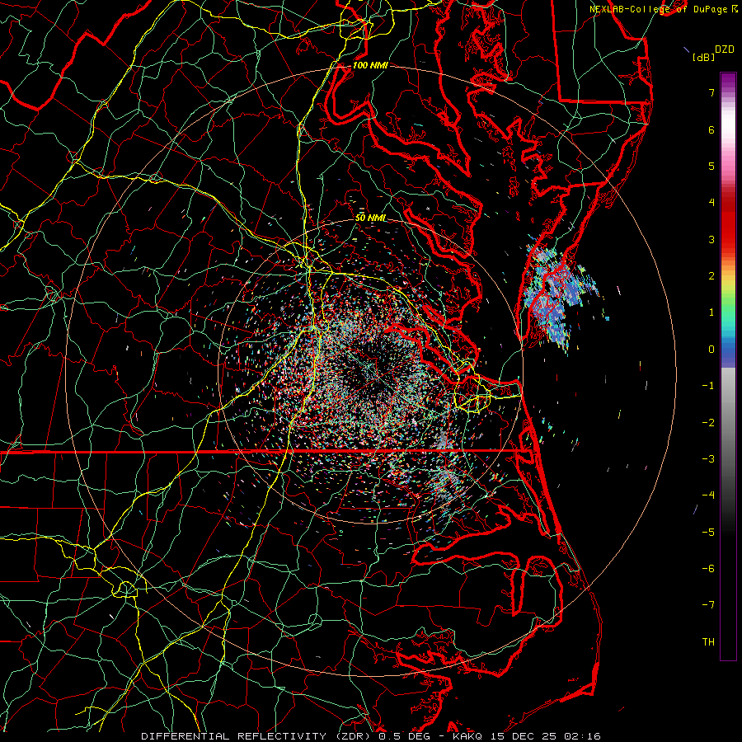
Task: Click the 6 dB color scale label
Action: [711, 129]
